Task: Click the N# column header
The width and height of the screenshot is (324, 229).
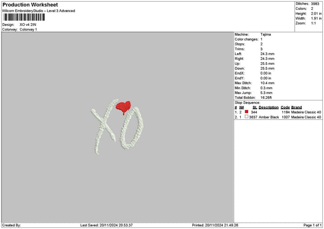Action: tap(241, 107)
